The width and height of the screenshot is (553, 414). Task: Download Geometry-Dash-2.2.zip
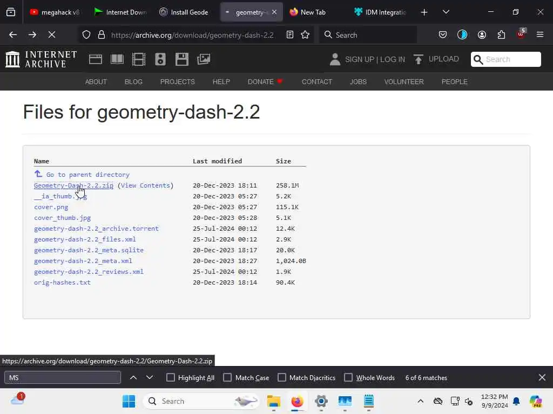pos(73,185)
